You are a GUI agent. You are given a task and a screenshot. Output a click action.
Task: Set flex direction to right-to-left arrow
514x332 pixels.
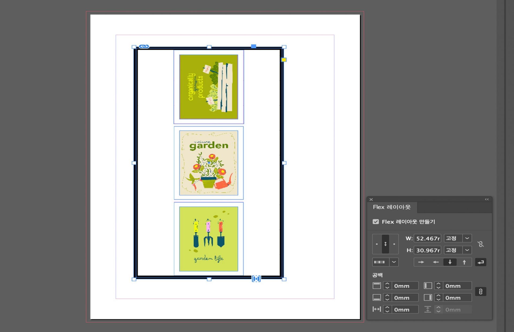[x=436, y=262]
